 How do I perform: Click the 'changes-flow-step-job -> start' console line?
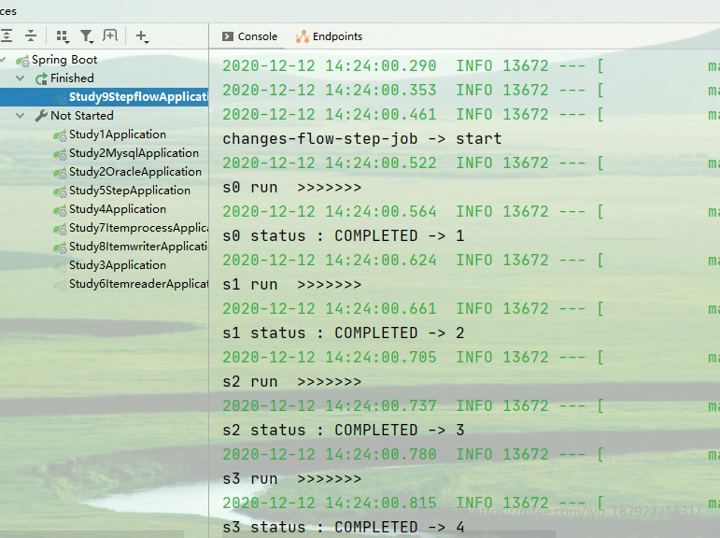[361, 139]
